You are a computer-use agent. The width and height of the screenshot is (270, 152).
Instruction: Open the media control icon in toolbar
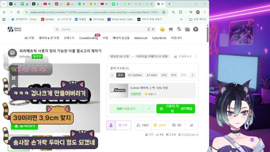click(191, 12)
